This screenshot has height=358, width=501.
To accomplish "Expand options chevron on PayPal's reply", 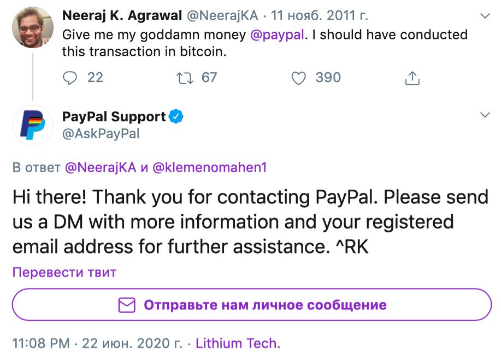I will pos(484,115).
